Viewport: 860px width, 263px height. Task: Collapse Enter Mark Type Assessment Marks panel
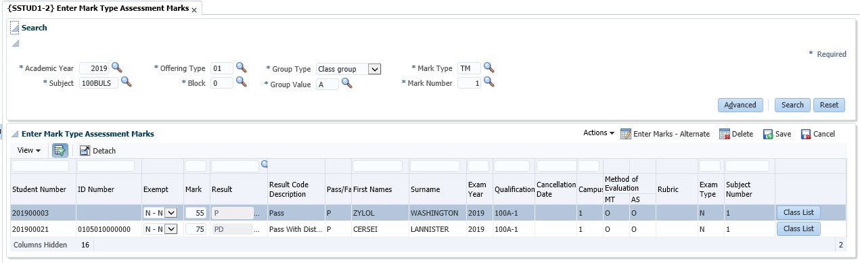point(15,134)
